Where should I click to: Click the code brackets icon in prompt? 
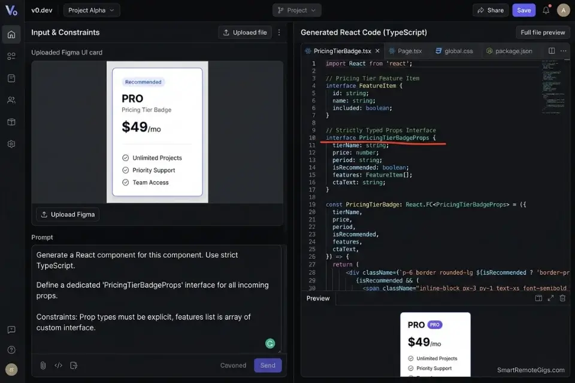coord(58,366)
